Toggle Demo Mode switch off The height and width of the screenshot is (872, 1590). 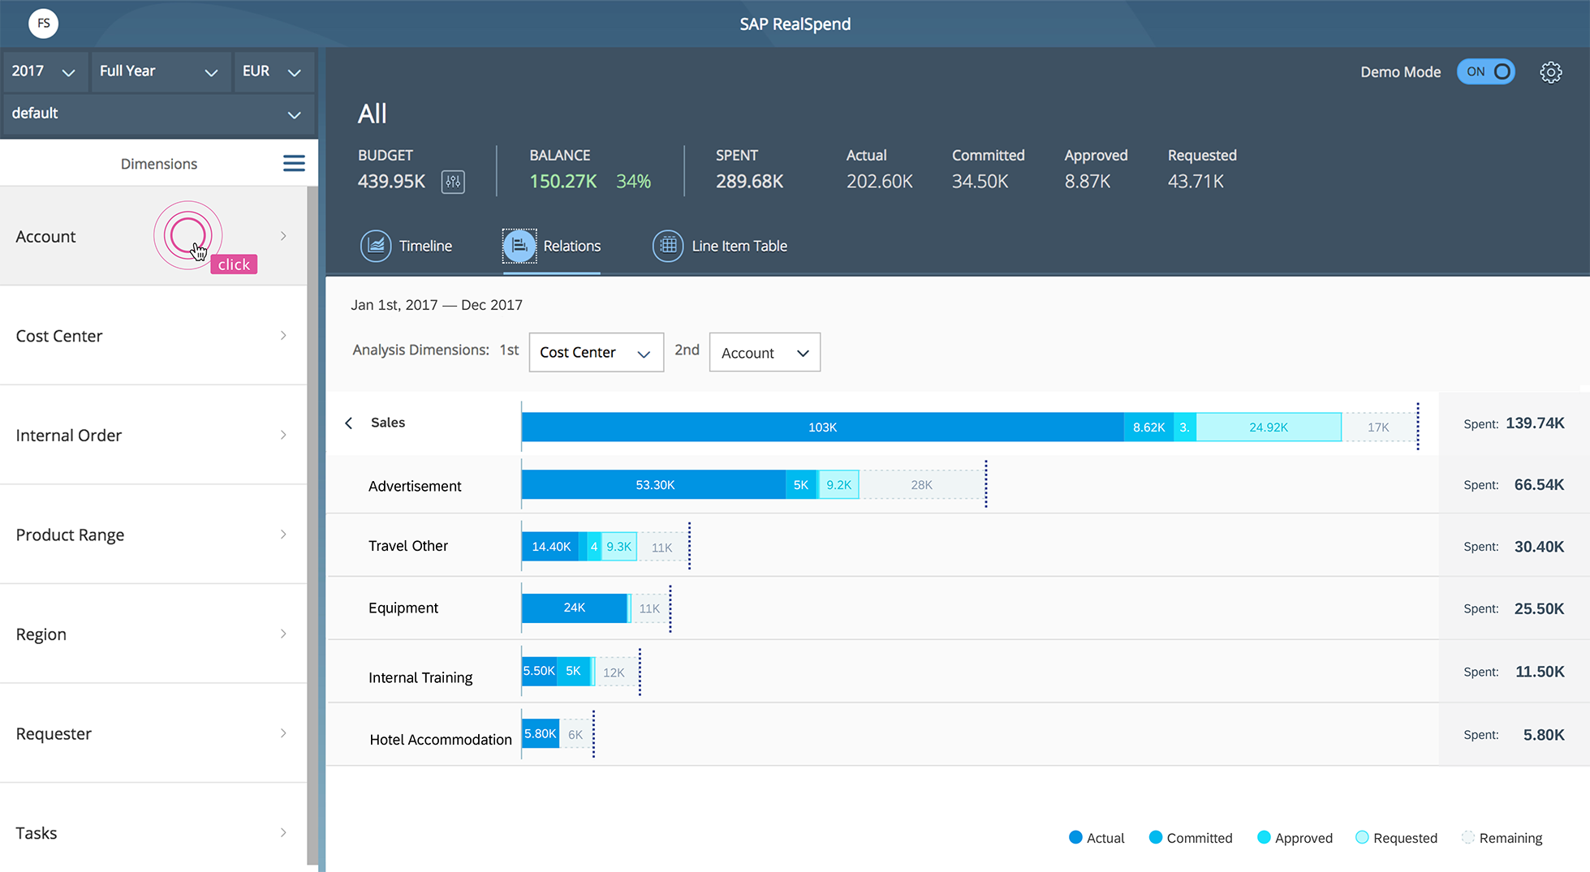[1485, 71]
